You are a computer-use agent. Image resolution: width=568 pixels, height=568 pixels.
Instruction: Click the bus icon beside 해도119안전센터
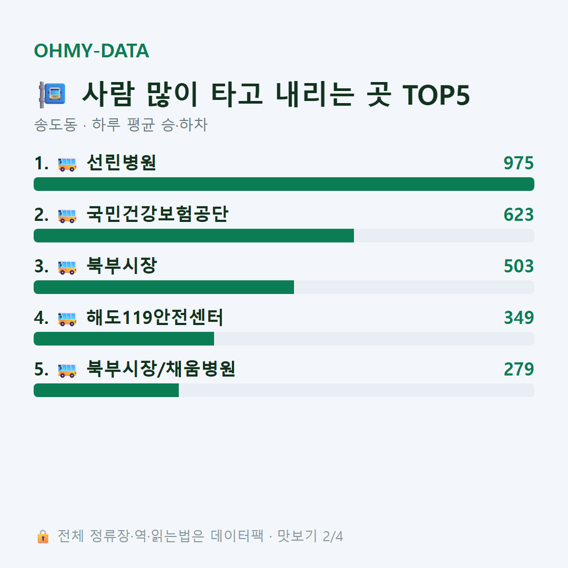[67, 319]
